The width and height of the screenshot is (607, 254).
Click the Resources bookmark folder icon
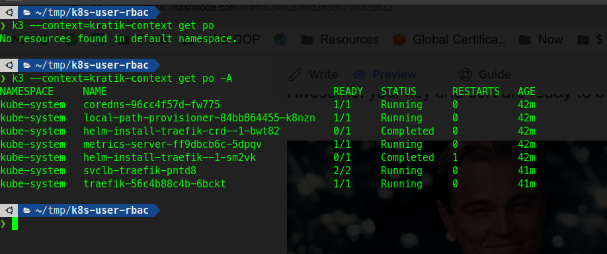pos(307,40)
